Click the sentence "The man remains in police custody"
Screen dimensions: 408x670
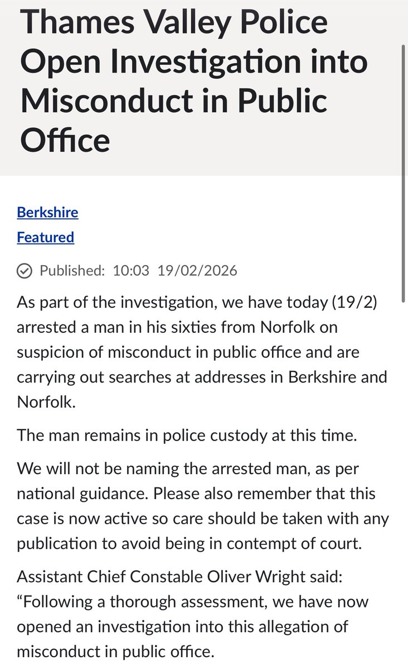[187, 435]
